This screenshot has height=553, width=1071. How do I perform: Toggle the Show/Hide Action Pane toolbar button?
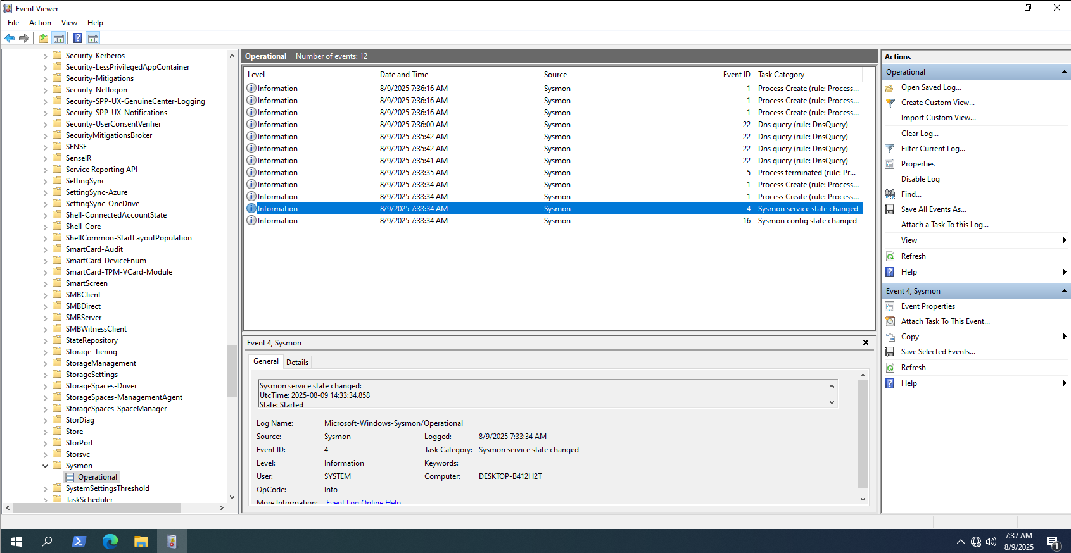[93, 38]
